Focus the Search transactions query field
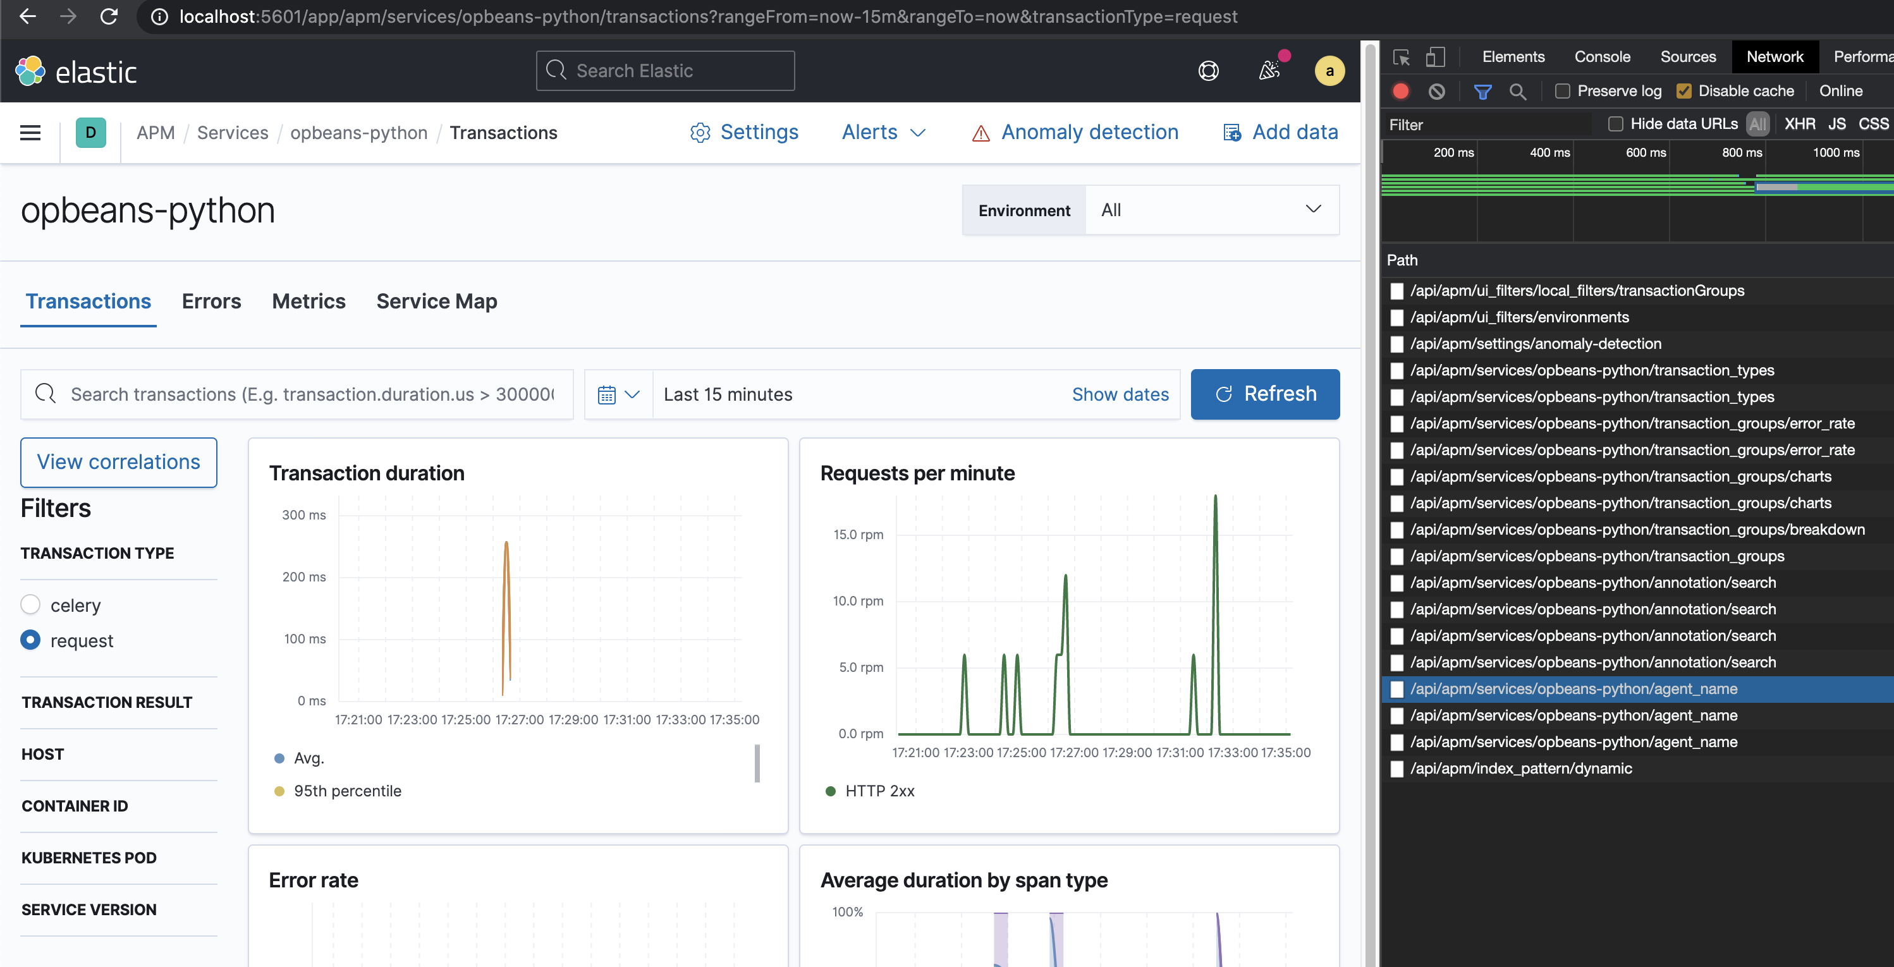This screenshot has width=1894, height=967. tap(296, 394)
